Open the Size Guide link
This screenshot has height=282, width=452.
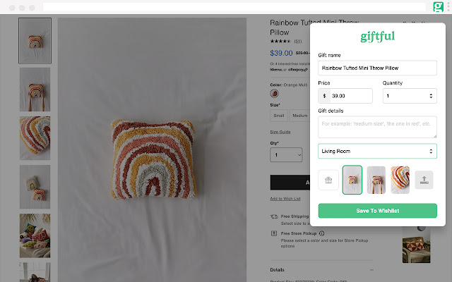280,132
